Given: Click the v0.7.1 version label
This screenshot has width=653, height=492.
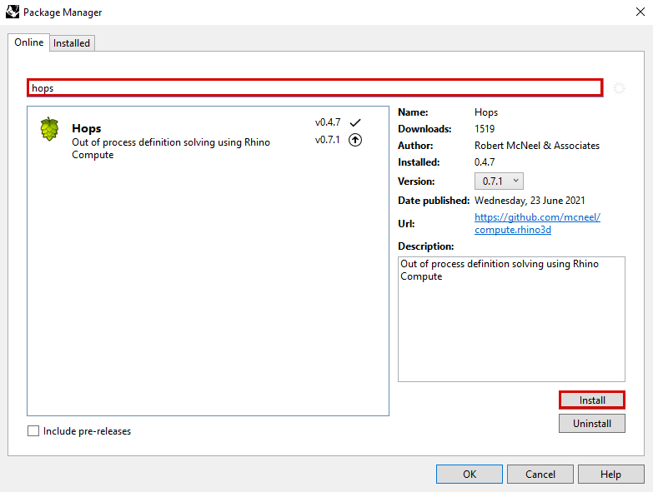Looking at the screenshot, I should tap(327, 140).
